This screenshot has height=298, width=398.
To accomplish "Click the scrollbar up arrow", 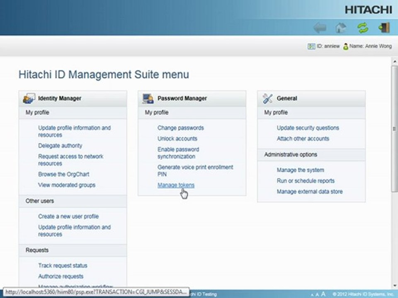I will (395, 62).
